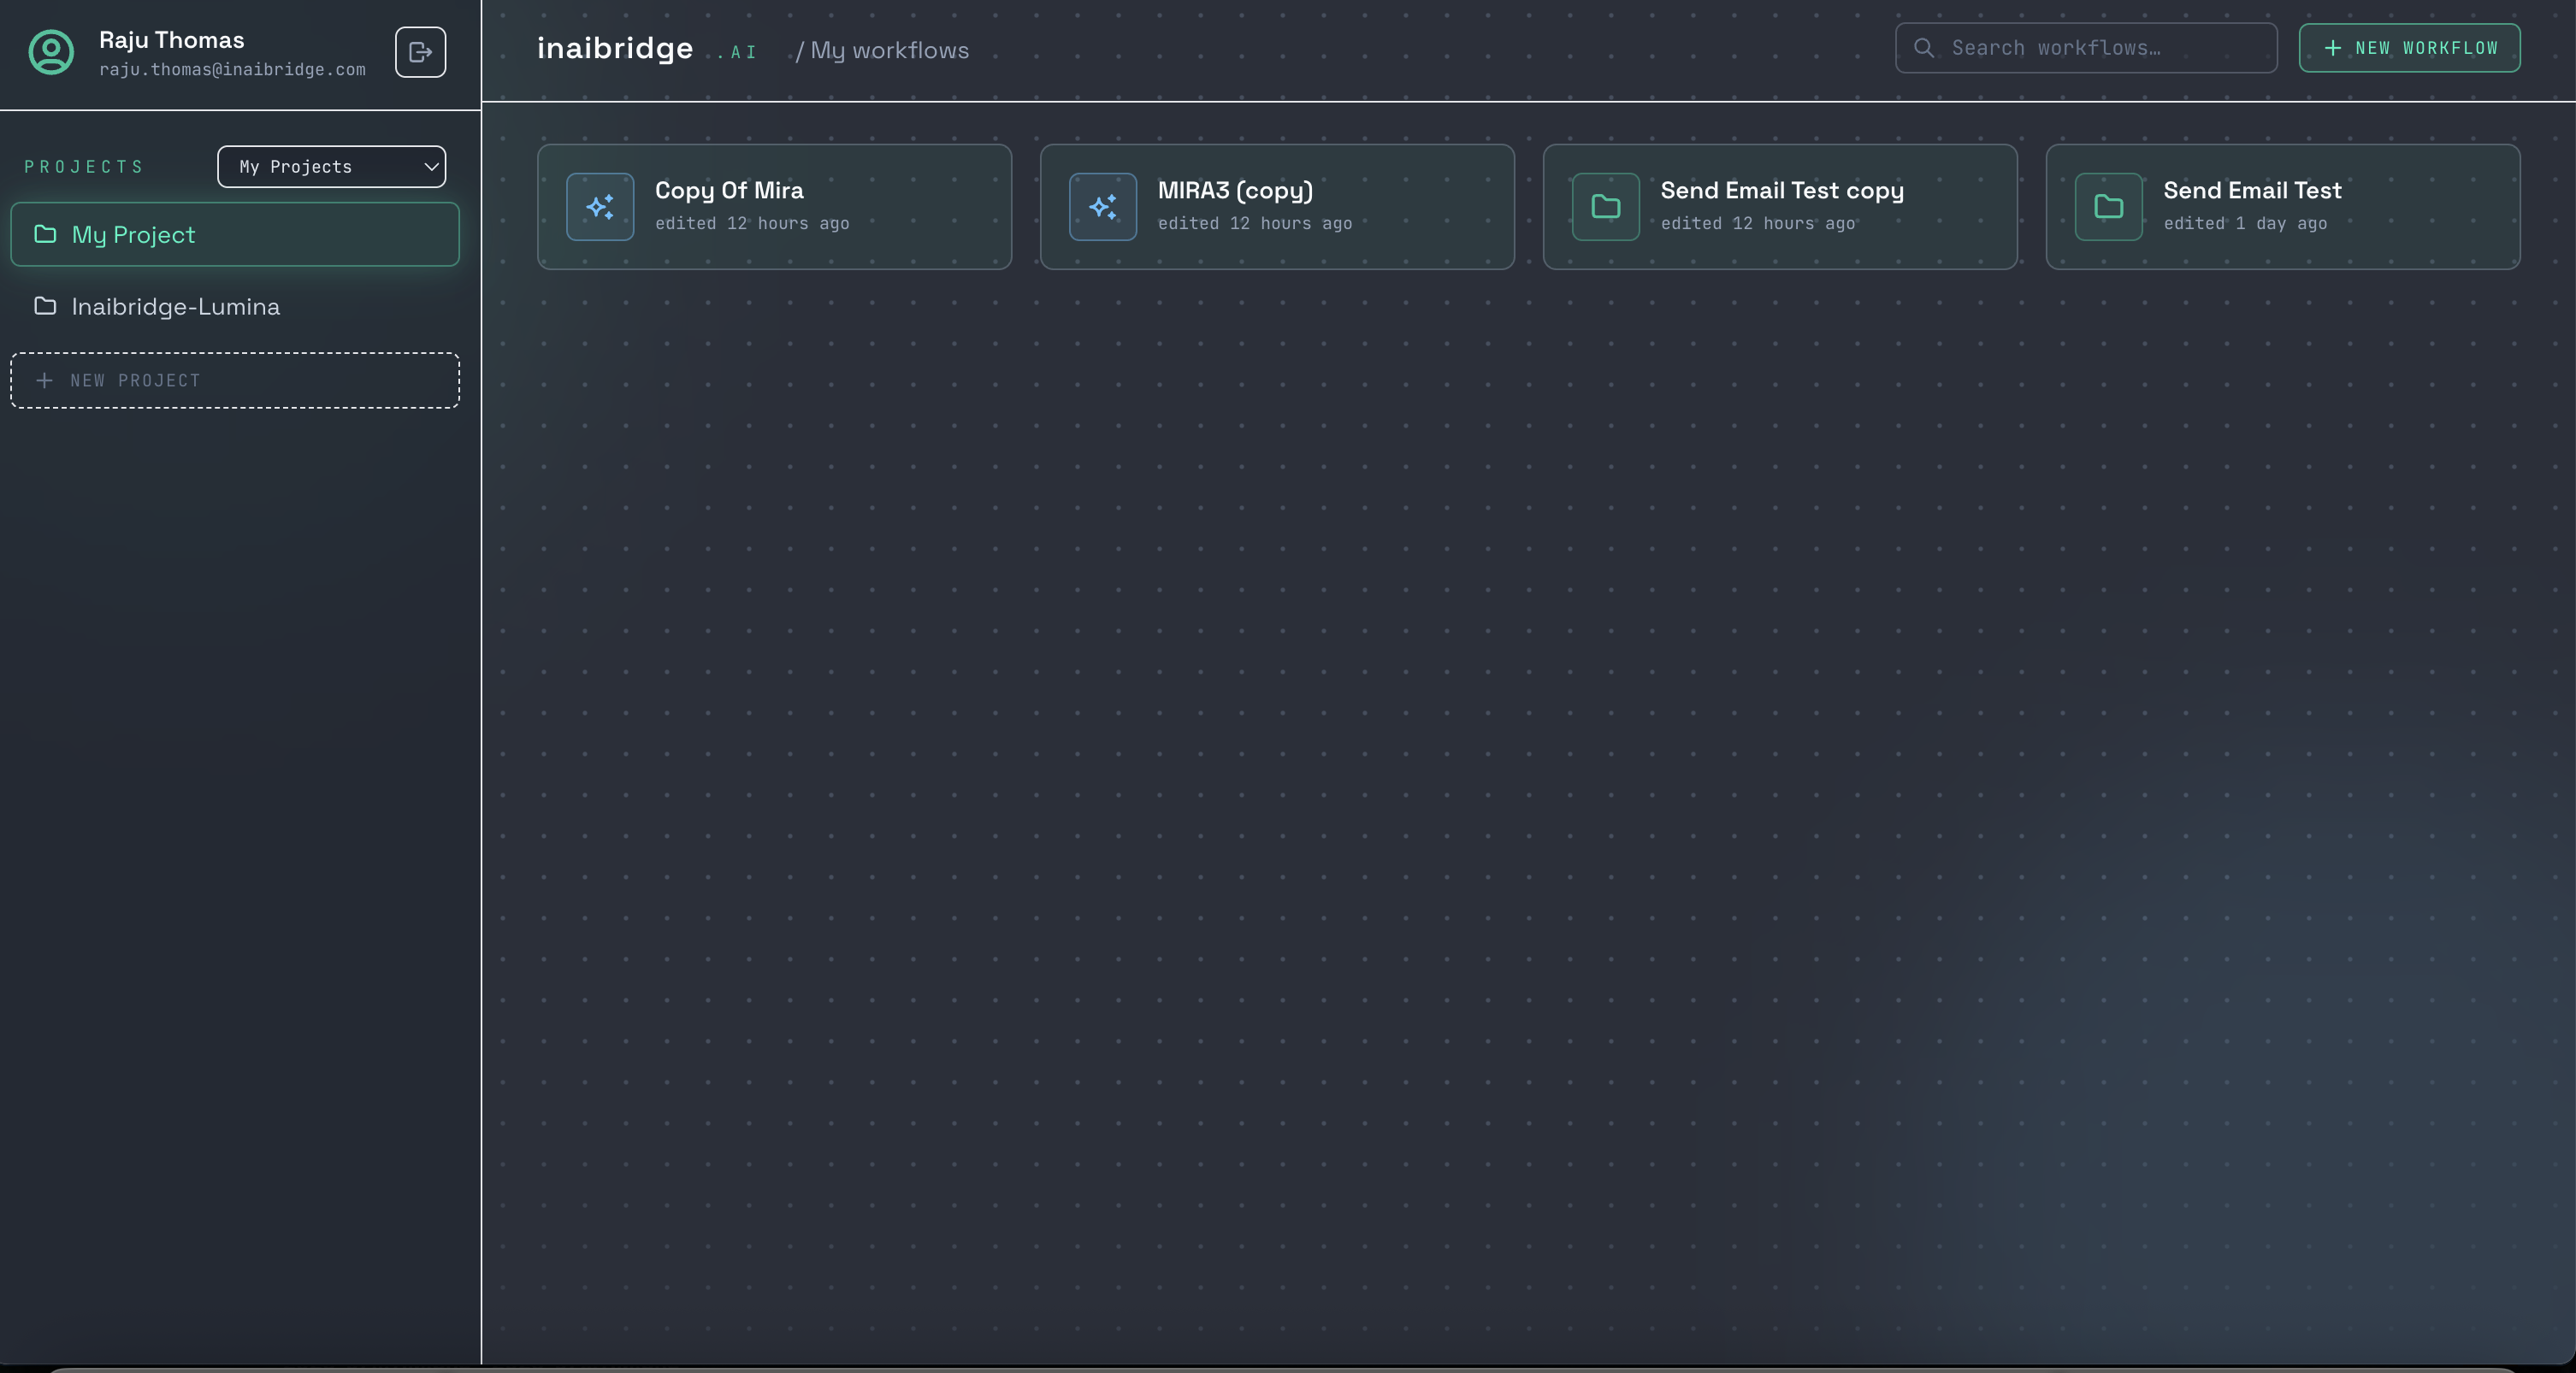
Task: Focus the Search workflows field
Action: (x=2086, y=48)
